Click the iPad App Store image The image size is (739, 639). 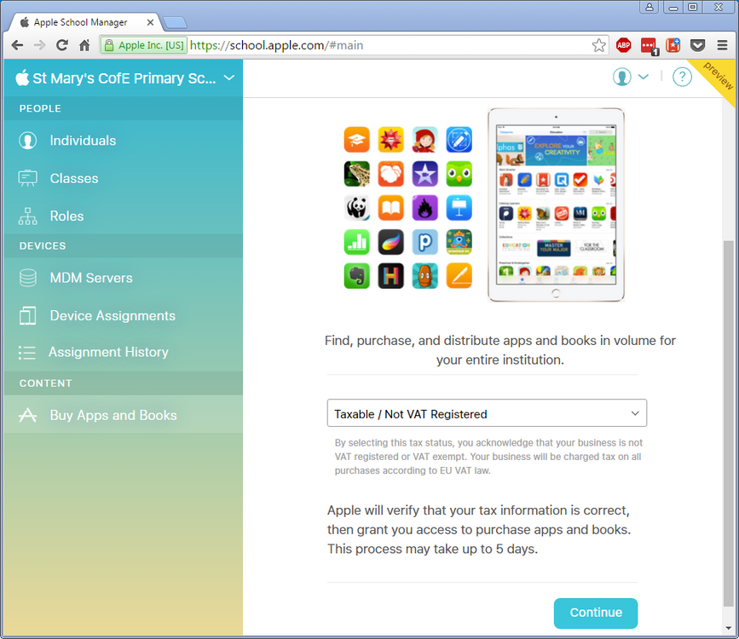556,204
